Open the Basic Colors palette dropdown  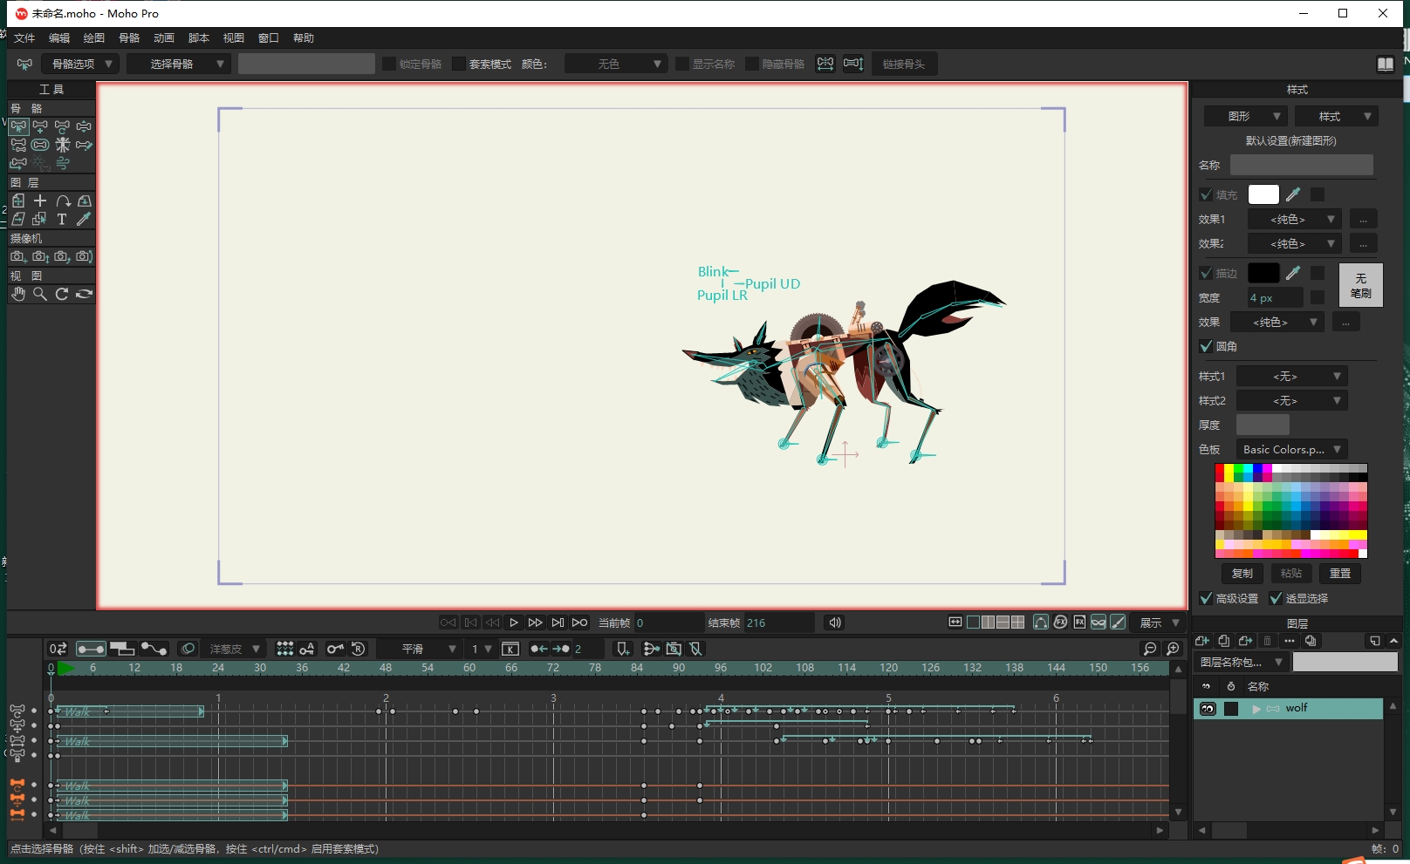click(x=1291, y=450)
